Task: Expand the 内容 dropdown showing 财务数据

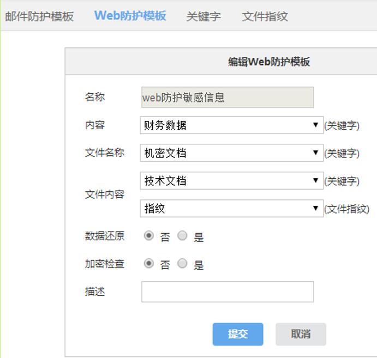Action: pyautogui.click(x=231, y=125)
